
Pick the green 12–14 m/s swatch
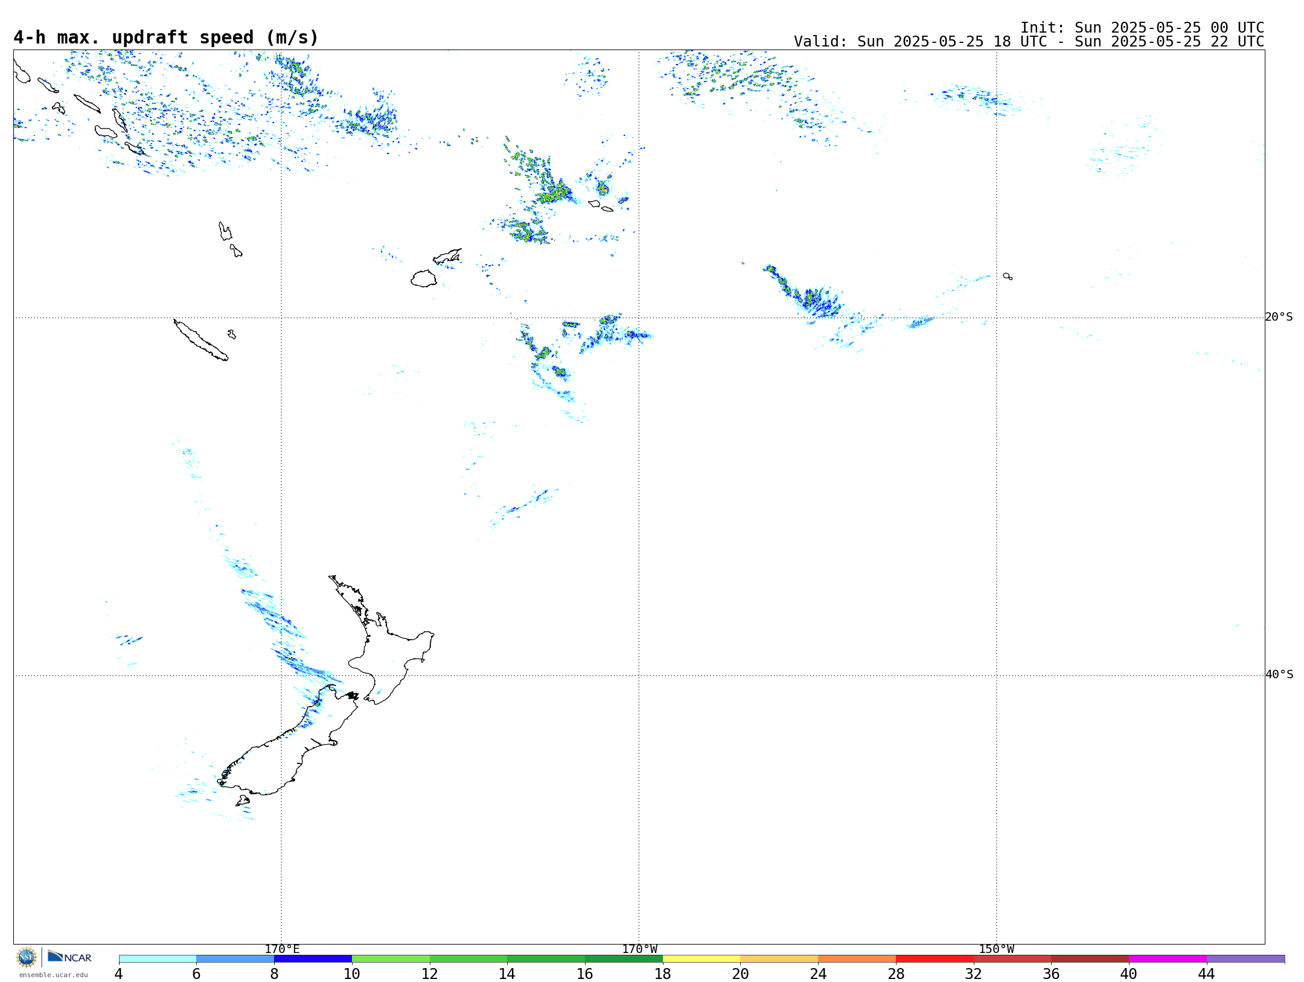(468, 958)
